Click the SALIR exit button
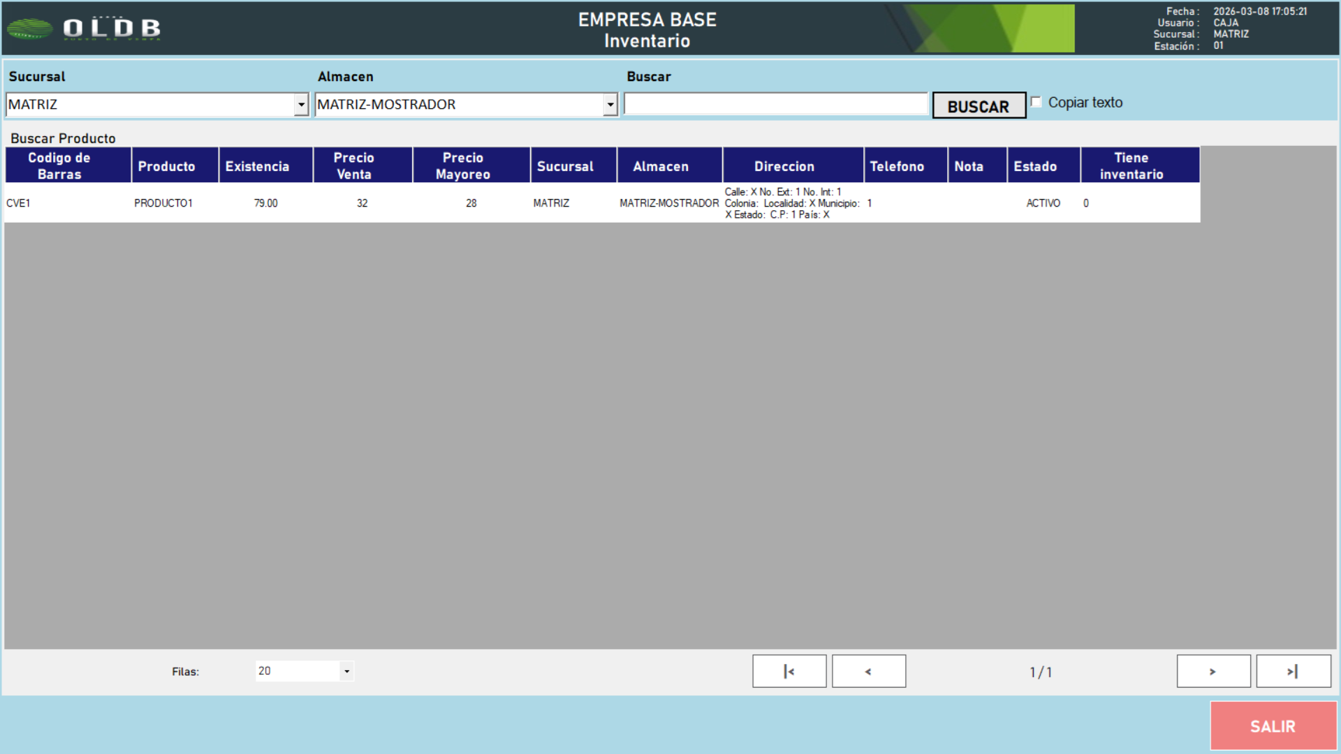Screen dimensions: 1341x754 1273,726
